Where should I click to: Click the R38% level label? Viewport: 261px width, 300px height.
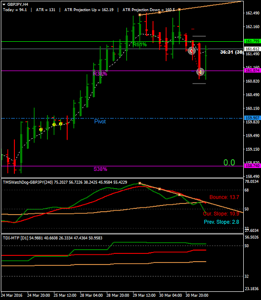click(x=100, y=73)
